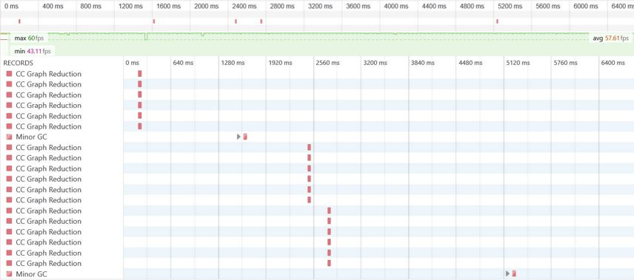Image resolution: width=634 pixels, height=280 pixels.
Task: Click the Minor GC icon in the bottom row
Action: coord(9,274)
